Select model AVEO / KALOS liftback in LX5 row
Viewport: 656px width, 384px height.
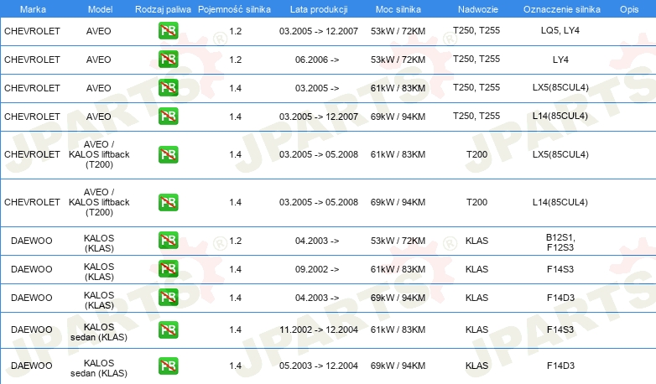pos(99,154)
